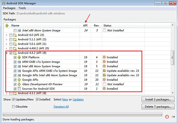The height and width of the screenshot is (123, 178).
Task: Uncheck the SDK Platform checkbox
Action: (15, 57)
